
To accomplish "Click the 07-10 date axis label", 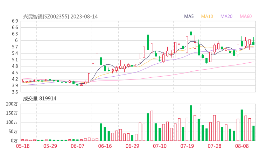I will [x=160, y=146].
